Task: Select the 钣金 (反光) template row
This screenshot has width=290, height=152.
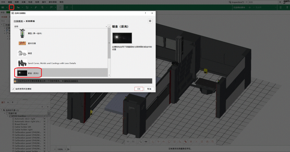Action: click(61, 73)
